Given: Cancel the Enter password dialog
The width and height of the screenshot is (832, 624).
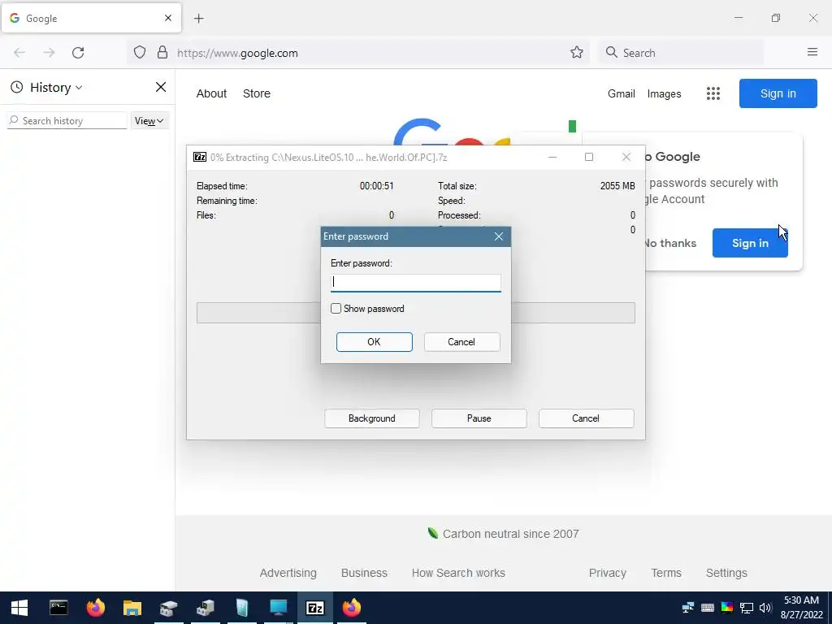Looking at the screenshot, I should [461, 342].
